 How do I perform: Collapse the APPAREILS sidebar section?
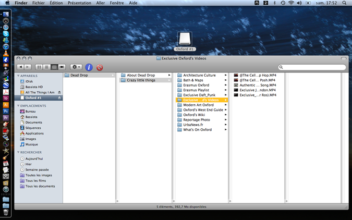click(19, 76)
